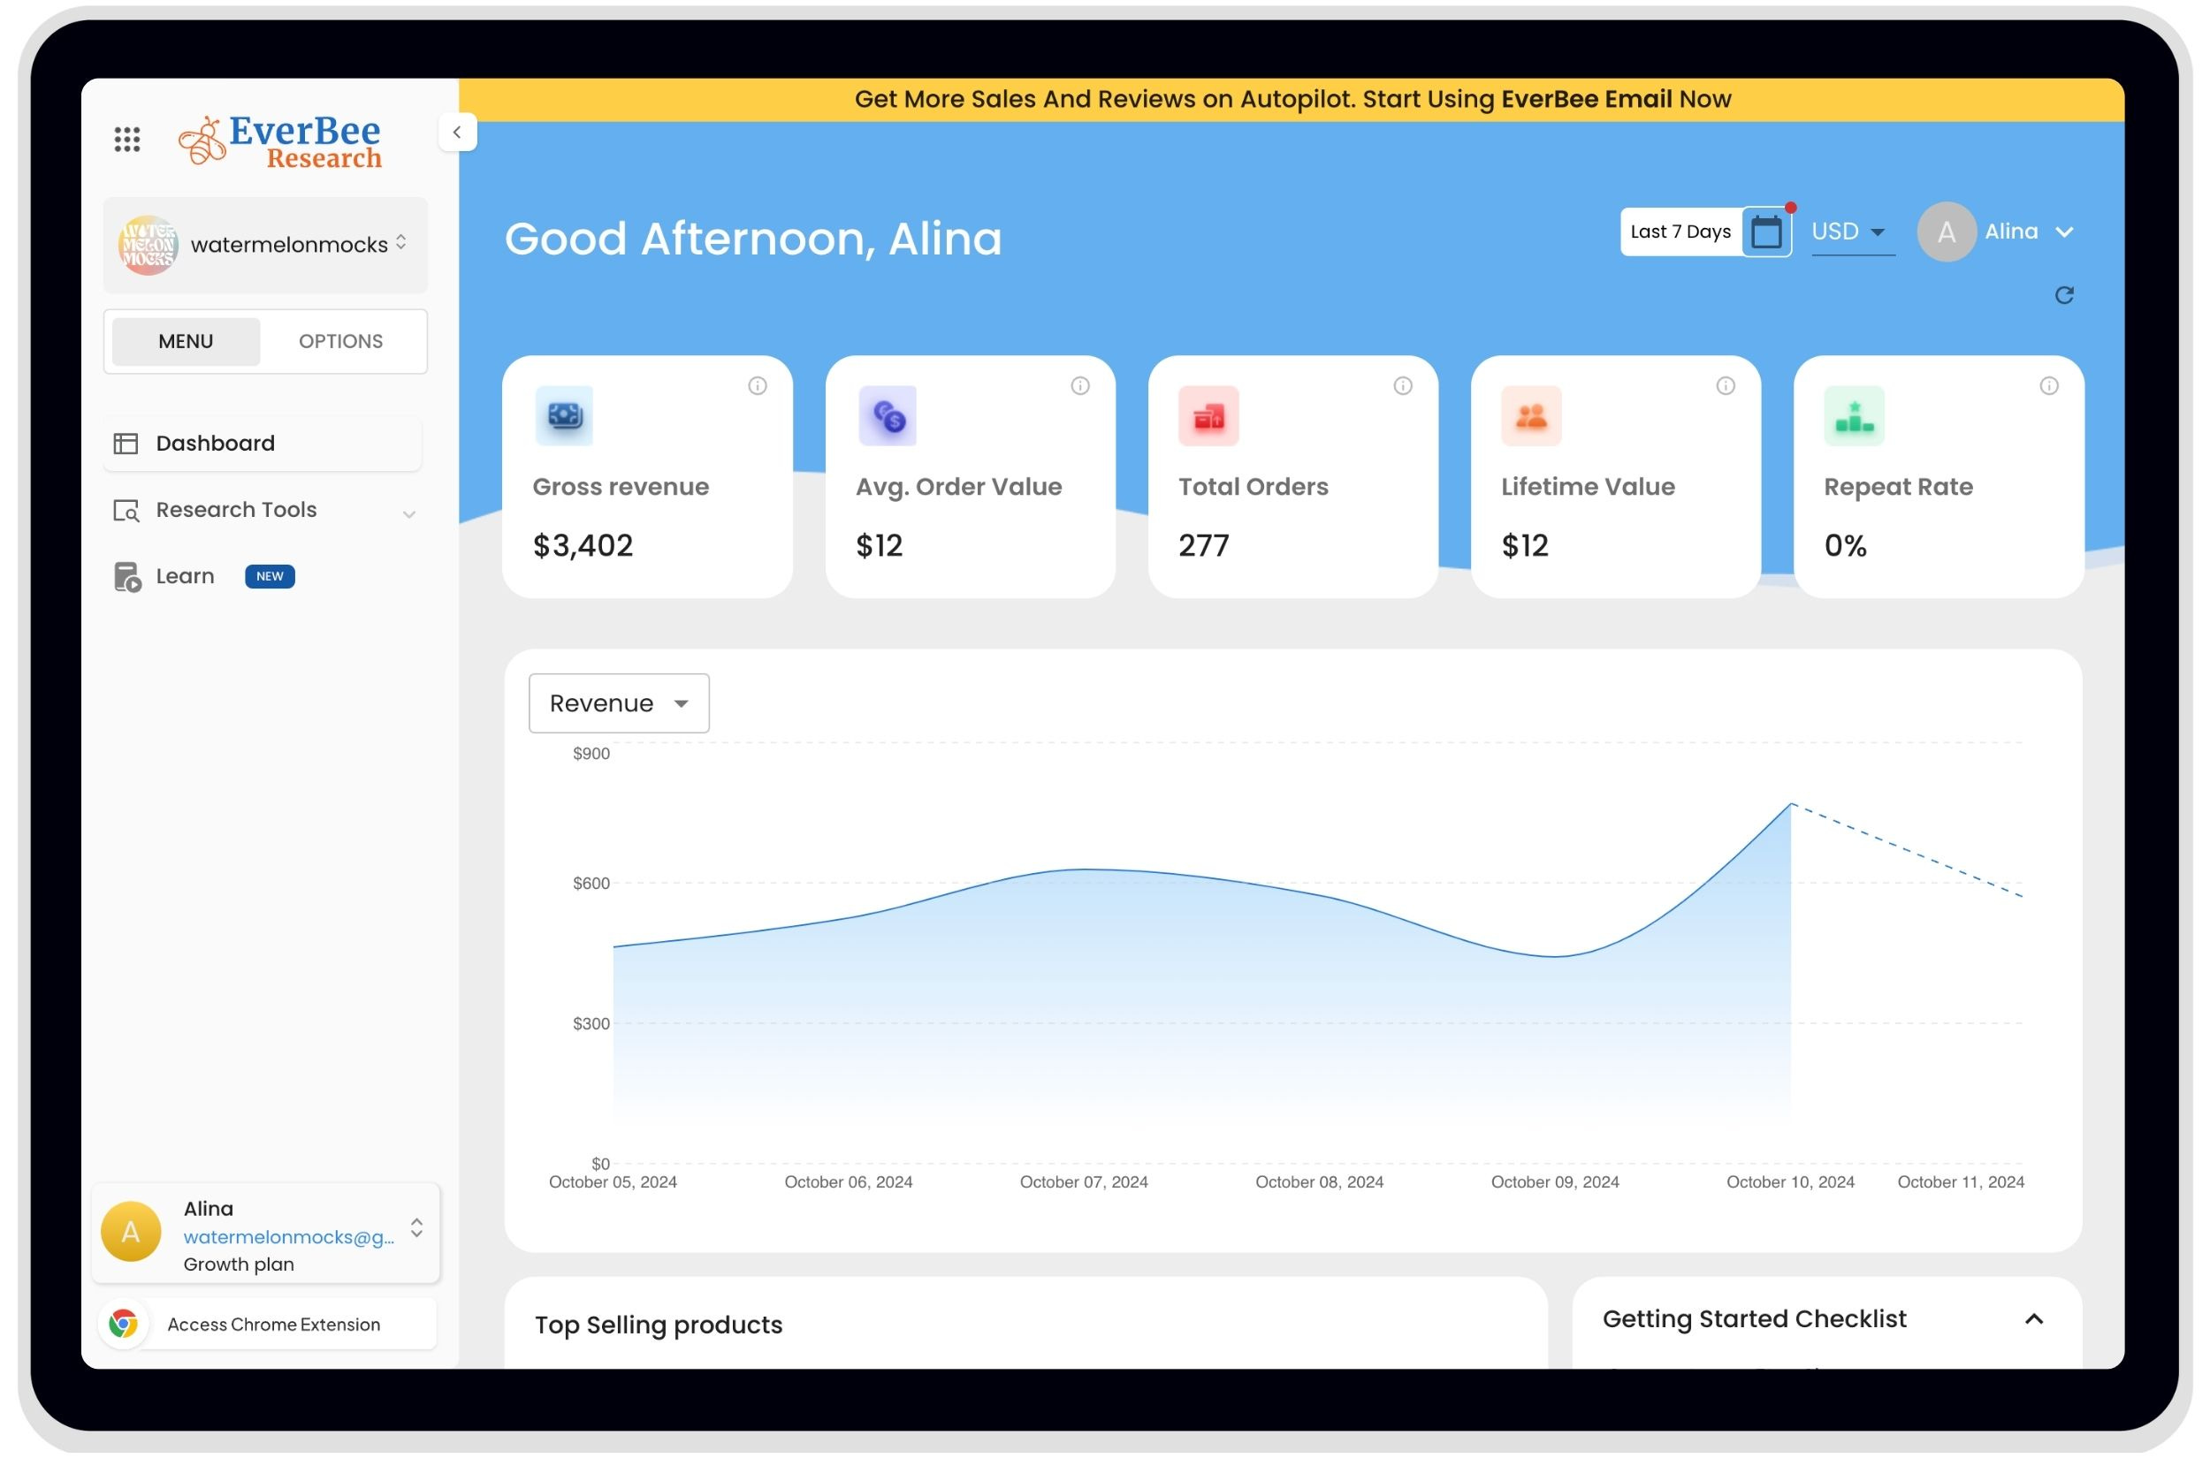This screenshot has height=1458, width=2210.
Task: Click the Avg. Order Value coins icon
Action: (888, 416)
